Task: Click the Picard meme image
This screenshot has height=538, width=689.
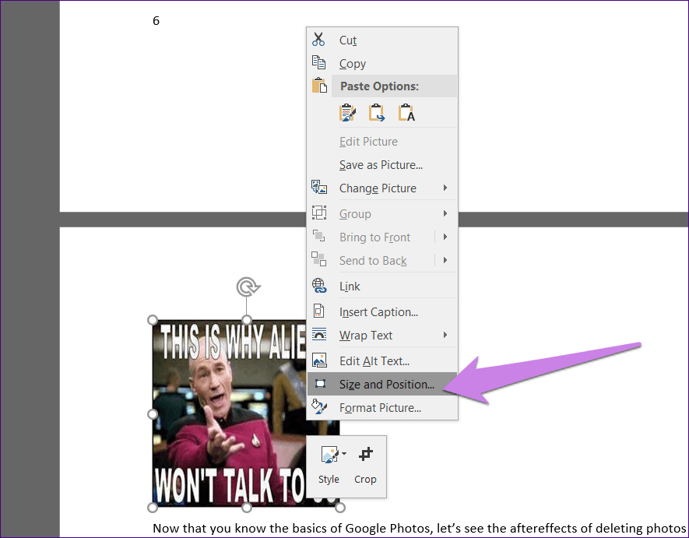Action: [x=228, y=413]
